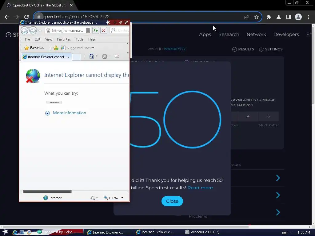The image size is (315, 236).
Task: Open File menu in Internet Explorer
Action: pos(27,39)
